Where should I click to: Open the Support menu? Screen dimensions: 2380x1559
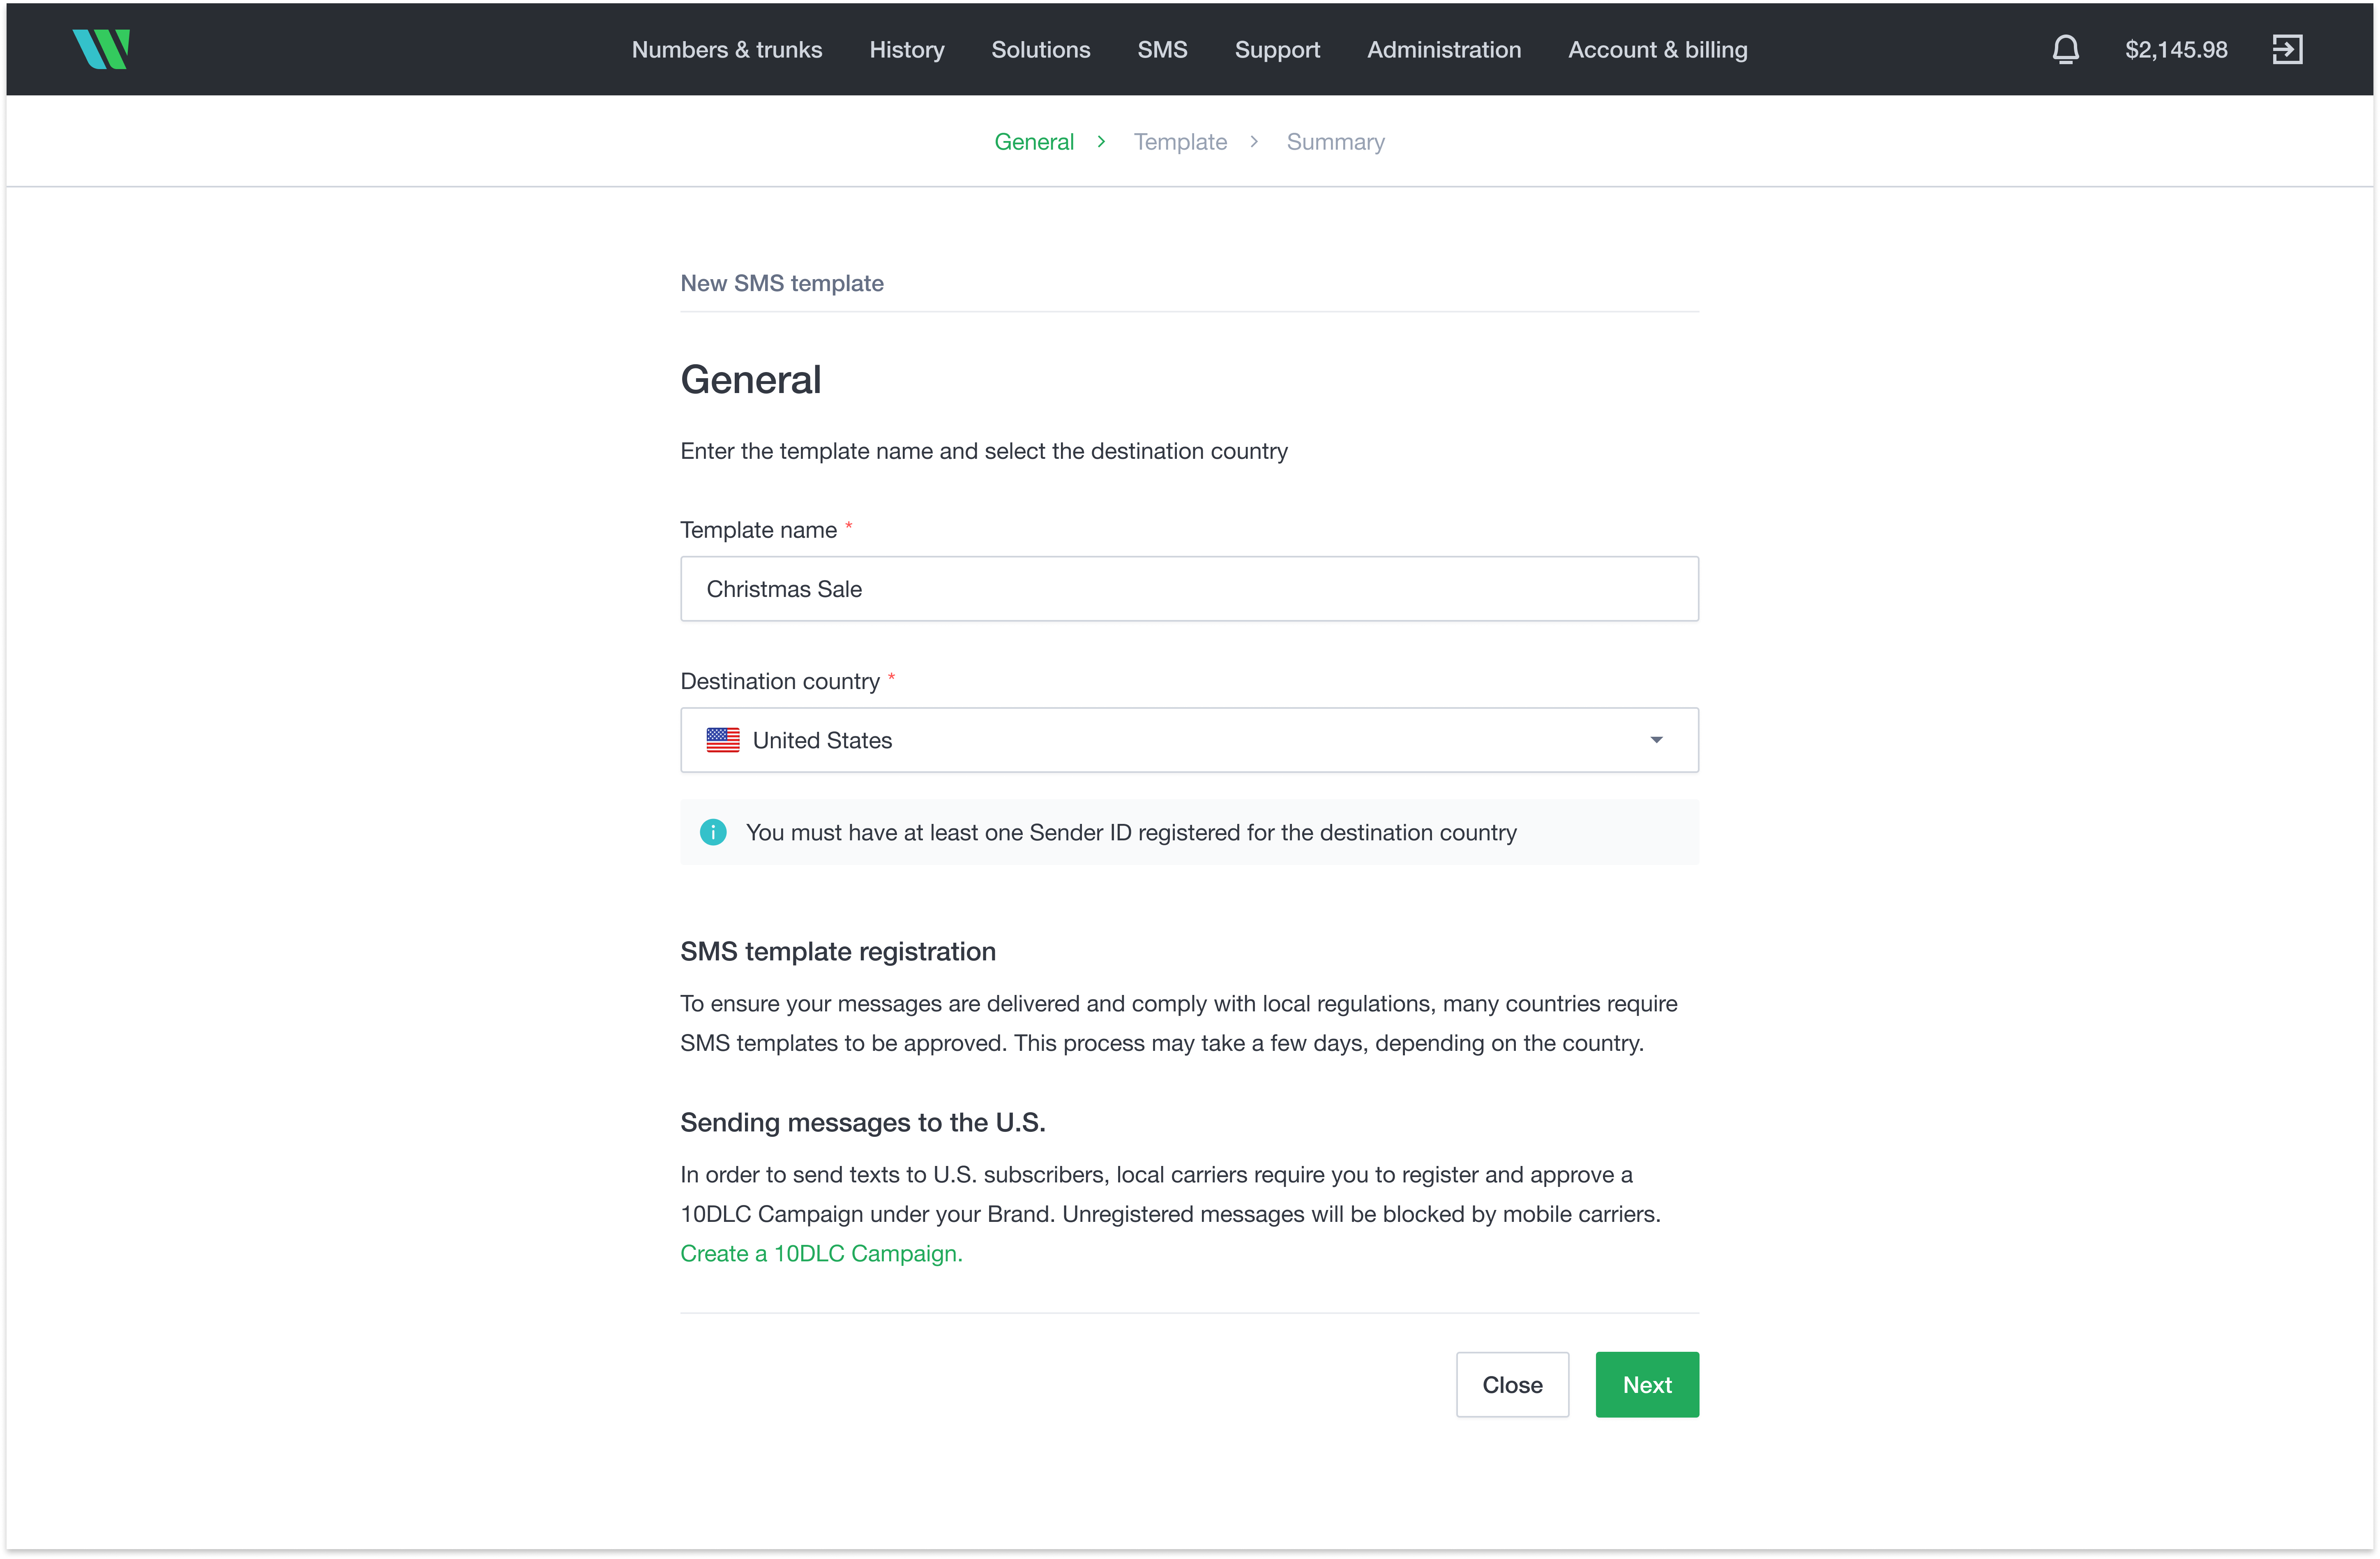(1277, 49)
